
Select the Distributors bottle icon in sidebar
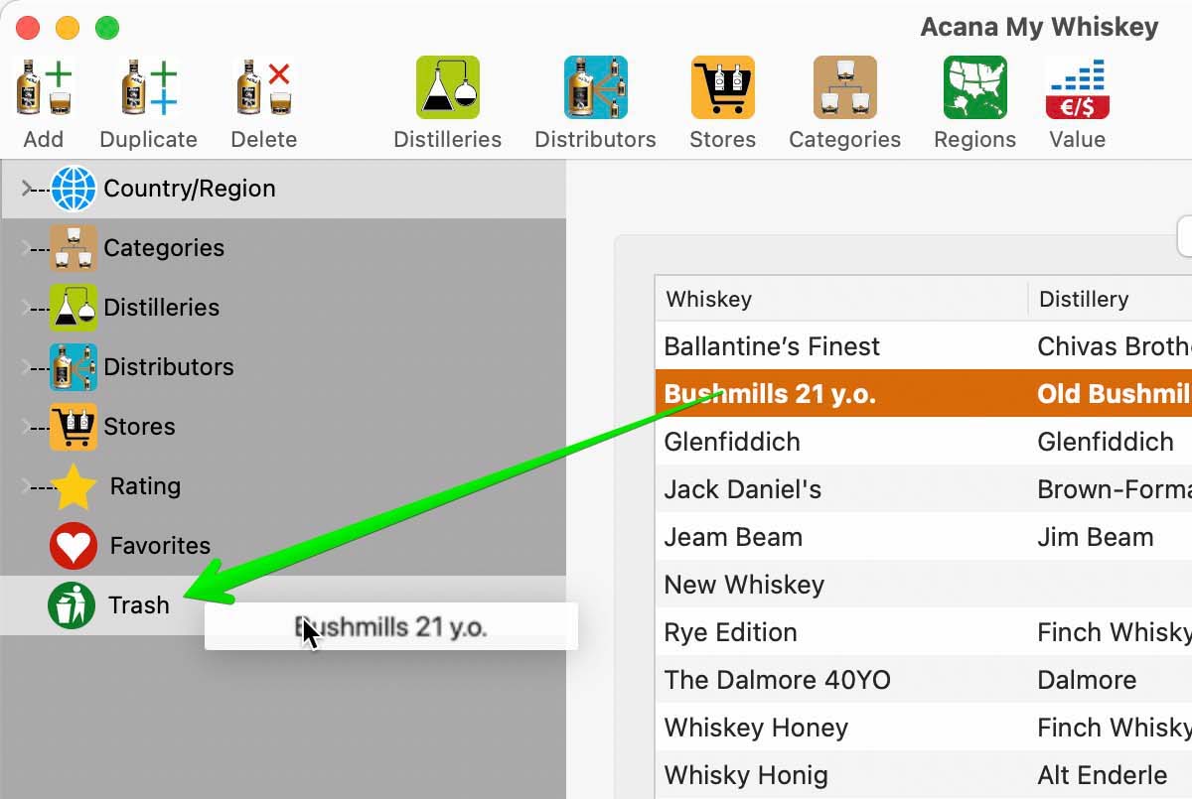click(x=74, y=367)
